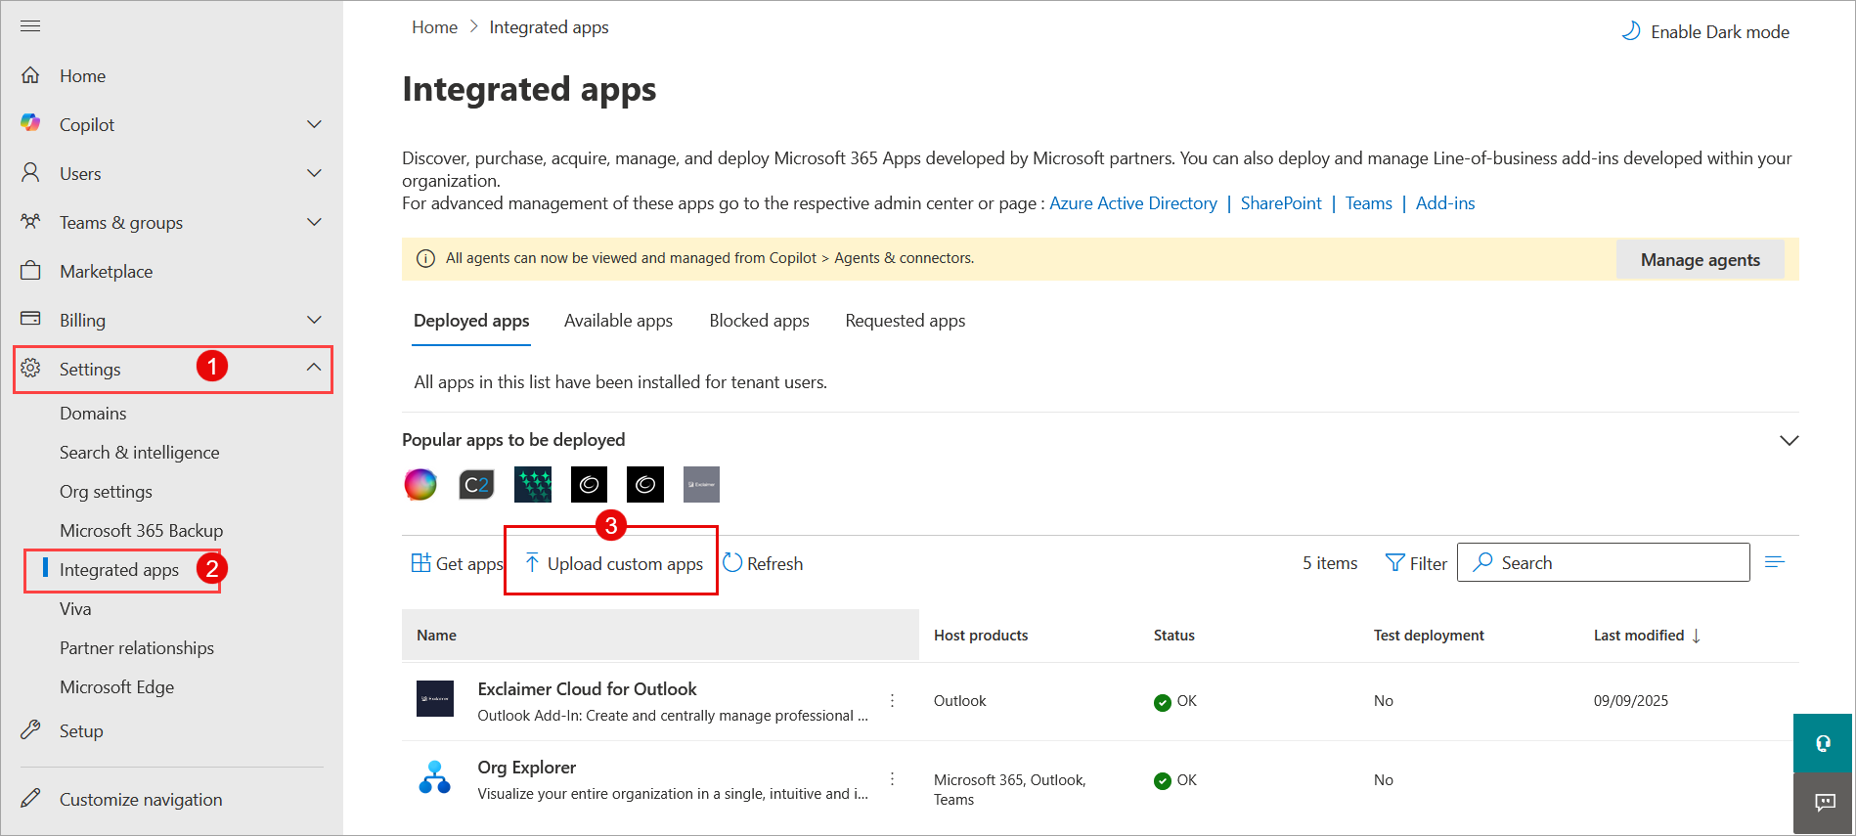Open the list options icon beside Search
The image size is (1856, 836).
click(x=1775, y=562)
